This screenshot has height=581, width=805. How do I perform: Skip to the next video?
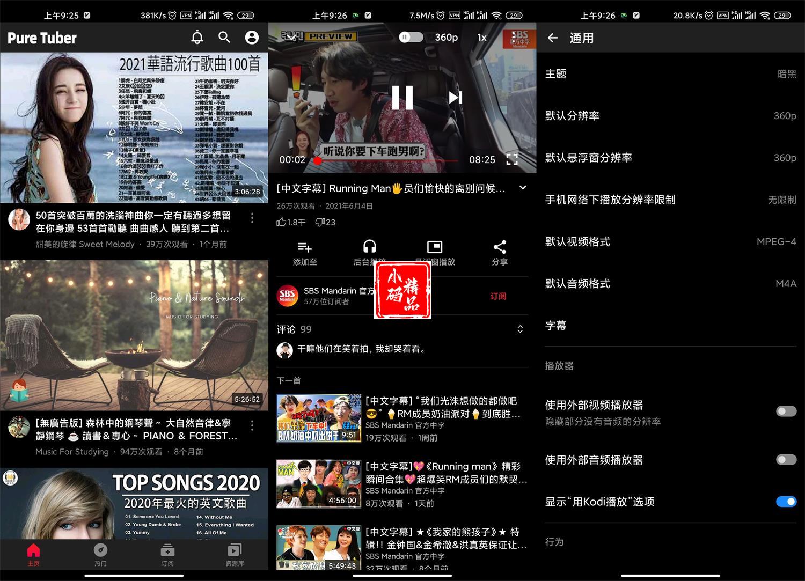tap(455, 98)
